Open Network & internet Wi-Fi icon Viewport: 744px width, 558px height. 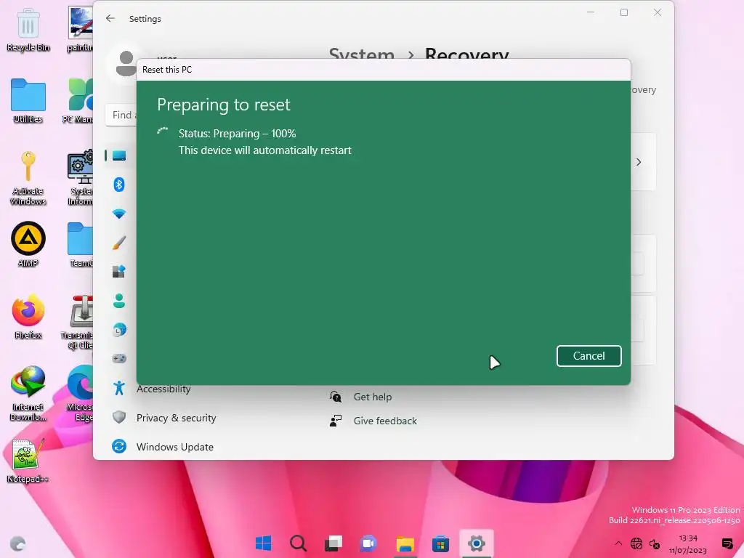119,214
